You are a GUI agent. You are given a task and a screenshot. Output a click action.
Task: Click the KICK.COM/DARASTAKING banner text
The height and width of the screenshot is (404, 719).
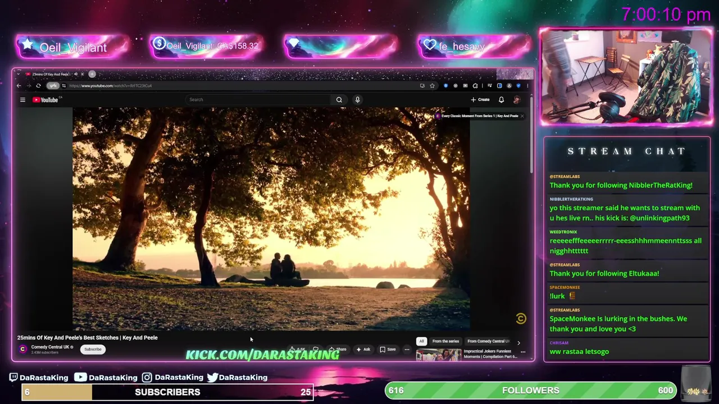262,355
